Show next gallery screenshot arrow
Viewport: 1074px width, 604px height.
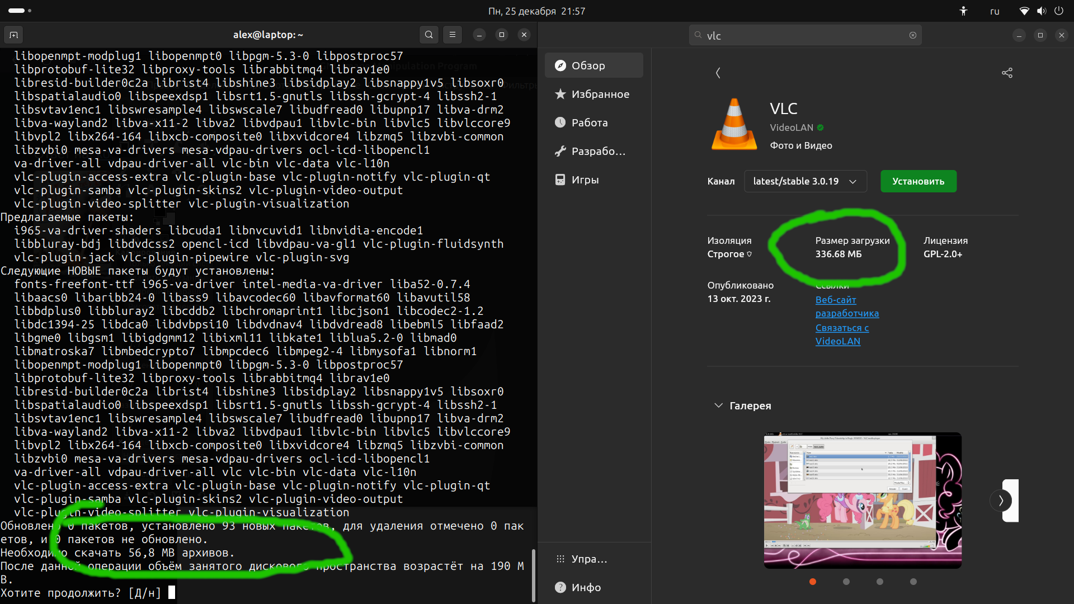coord(1001,501)
